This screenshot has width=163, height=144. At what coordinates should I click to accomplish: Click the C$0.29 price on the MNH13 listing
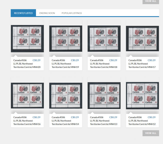[113, 117]
